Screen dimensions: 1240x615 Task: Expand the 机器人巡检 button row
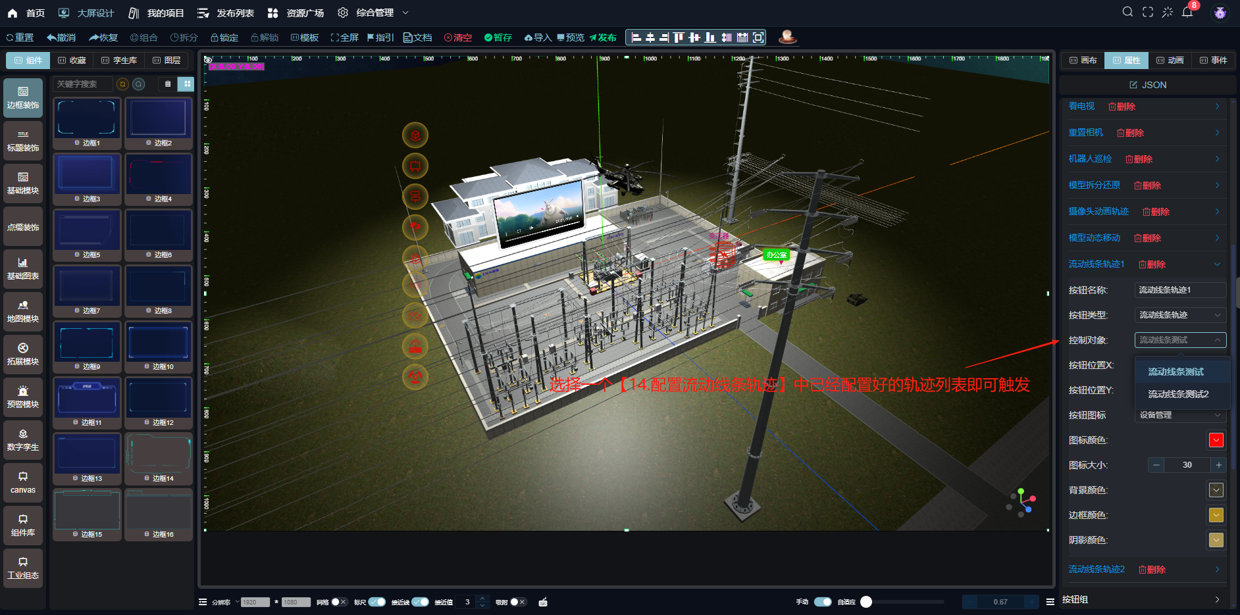tap(1217, 159)
